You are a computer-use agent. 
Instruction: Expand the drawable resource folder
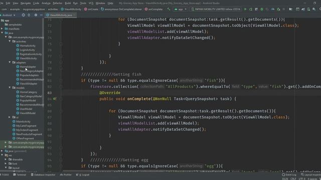pos(6,159)
